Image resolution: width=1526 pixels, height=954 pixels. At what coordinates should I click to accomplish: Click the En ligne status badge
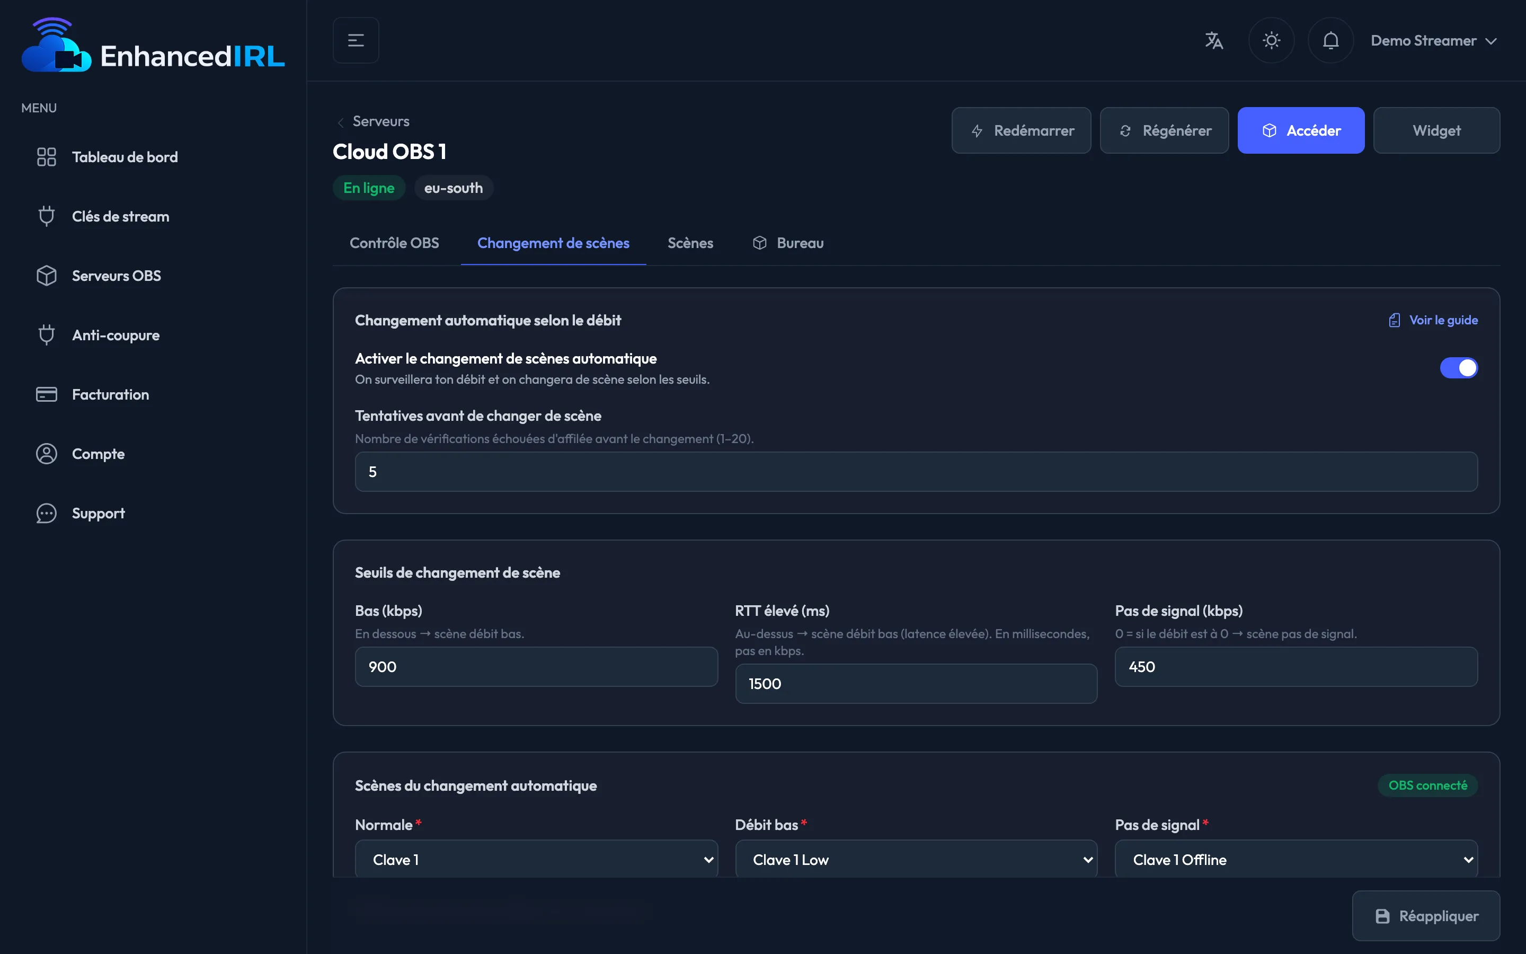[x=369, y=188]
